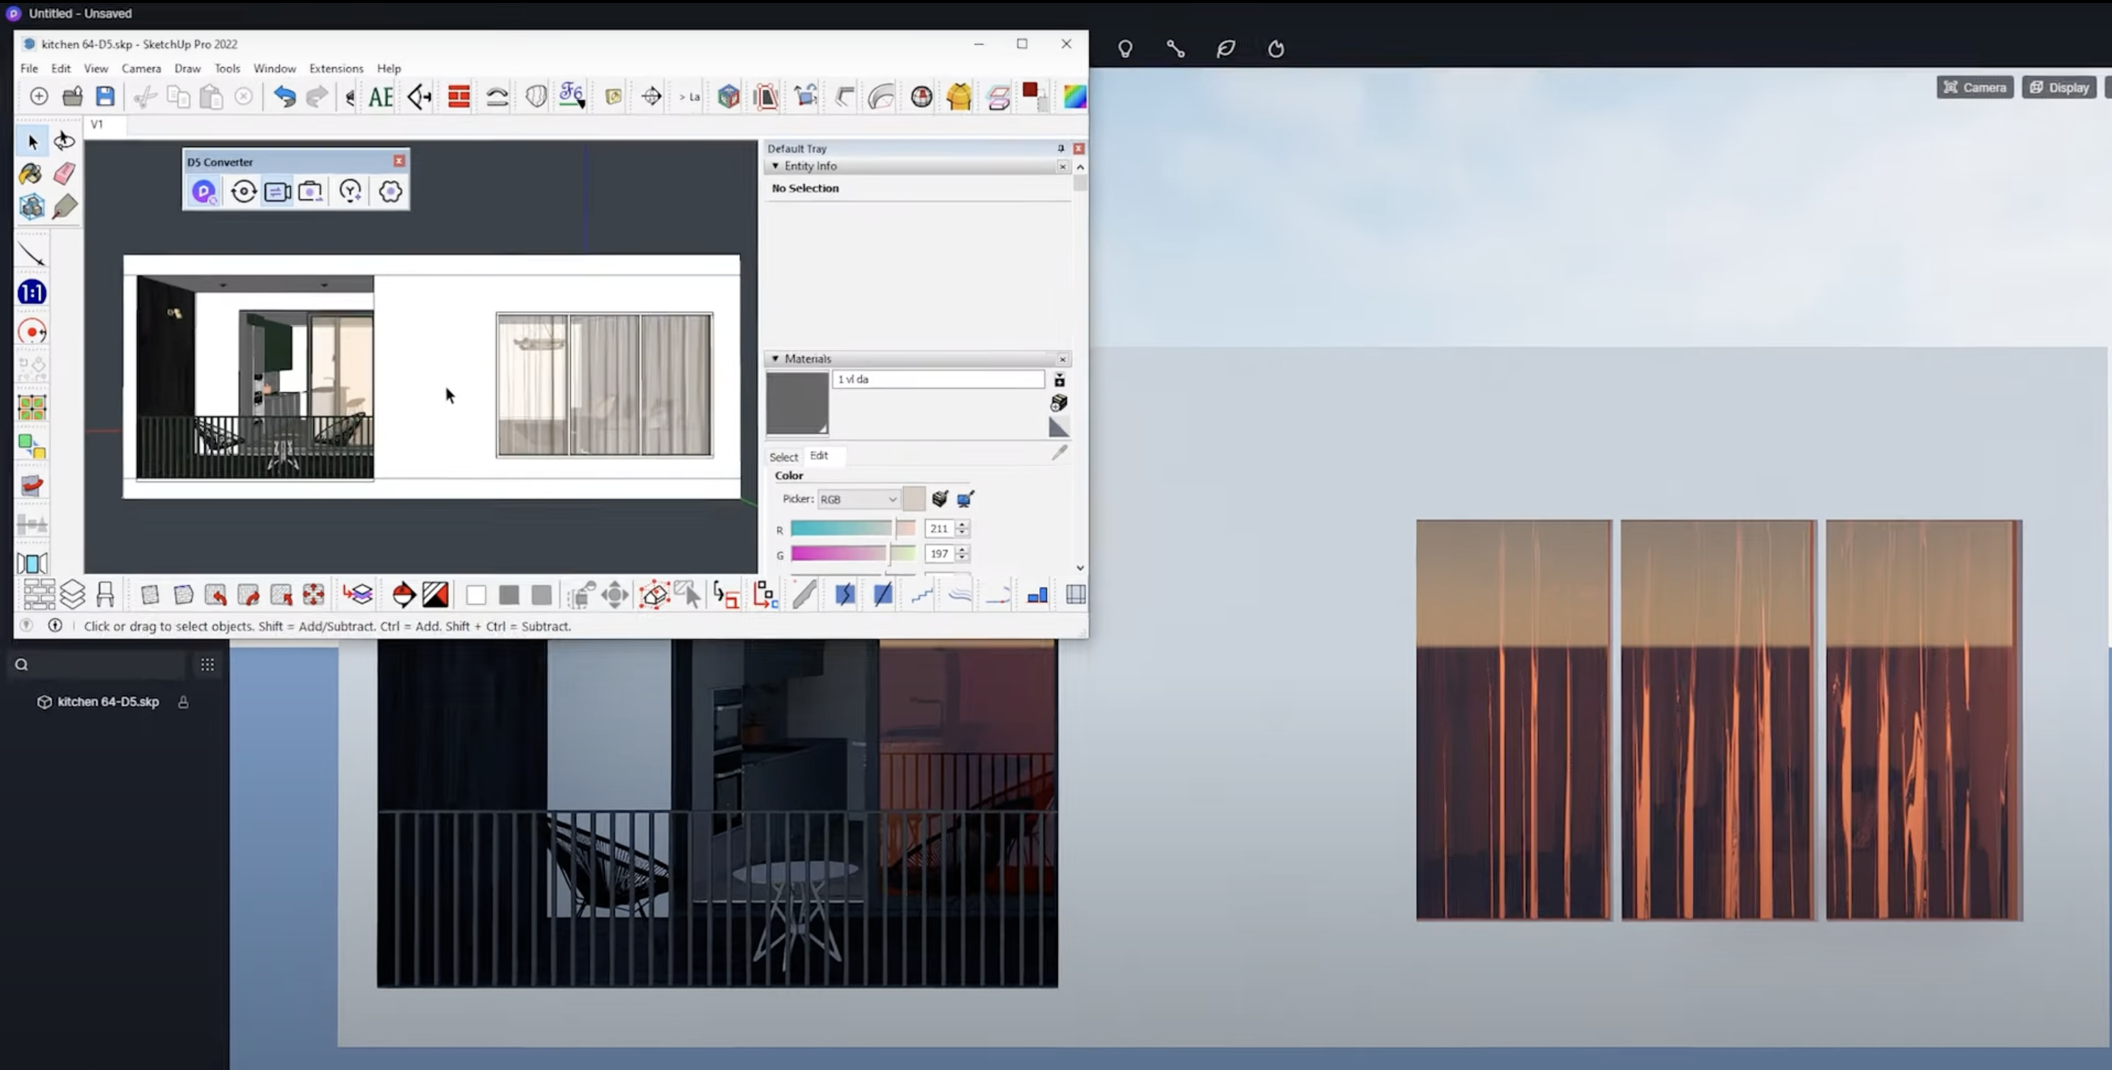Collapse the Materials panel
Image resolution: width=2112 pixels, height=1070 pixels.
[x=775, y=359]
